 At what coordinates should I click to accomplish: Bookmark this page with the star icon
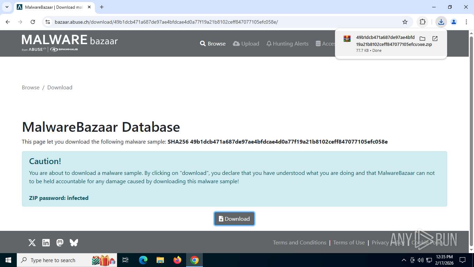[x=405, y=22]
